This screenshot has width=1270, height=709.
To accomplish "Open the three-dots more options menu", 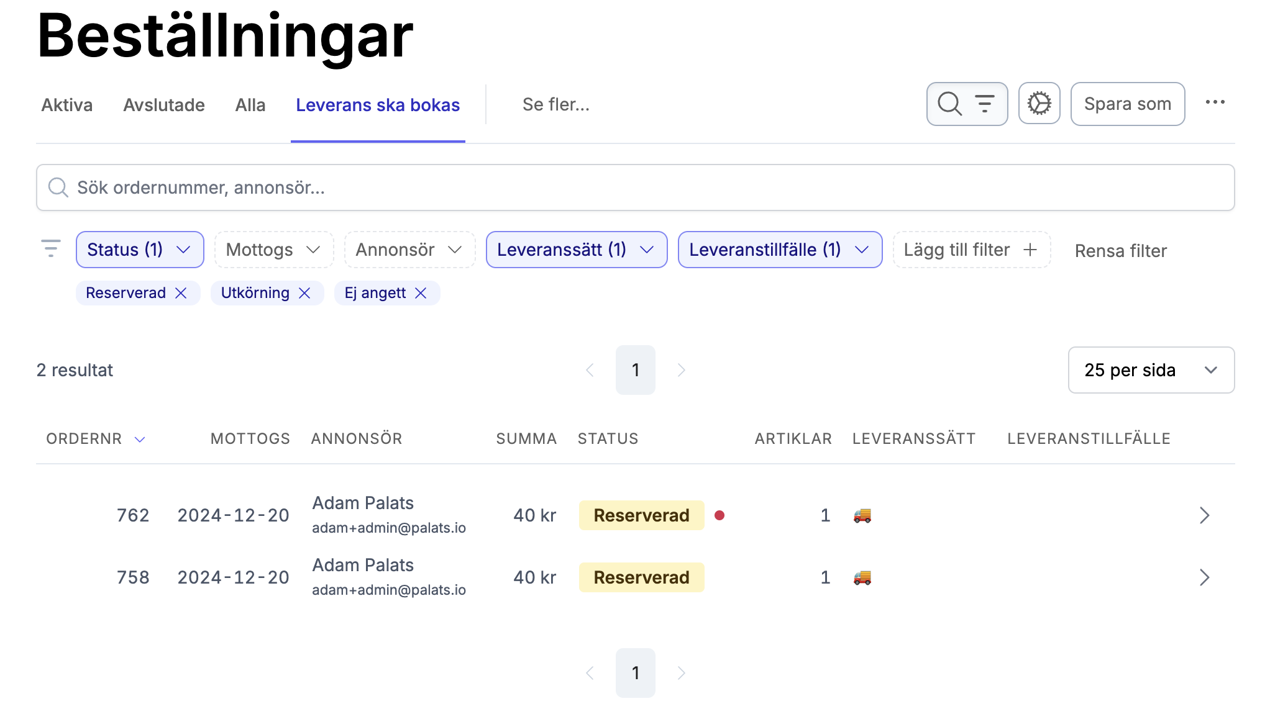I will (1215, 102).
